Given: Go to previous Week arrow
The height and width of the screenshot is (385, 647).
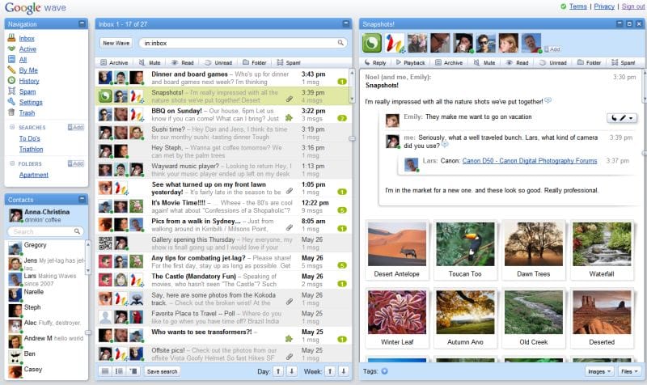Looking at the screenshot, I should (330, 371).
